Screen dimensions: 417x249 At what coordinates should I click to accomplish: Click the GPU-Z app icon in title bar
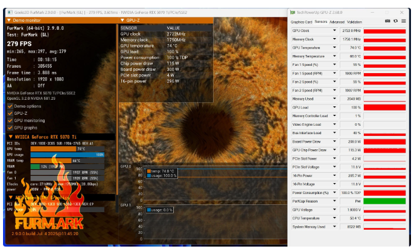pos(293,13)
